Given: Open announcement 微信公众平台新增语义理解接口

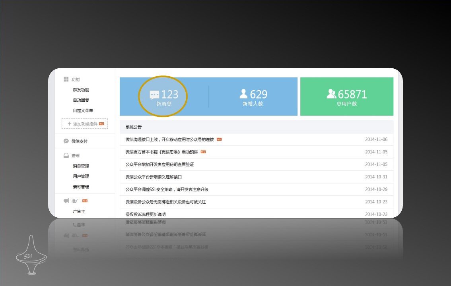Looking at the screenshot, I should [154, 177].
